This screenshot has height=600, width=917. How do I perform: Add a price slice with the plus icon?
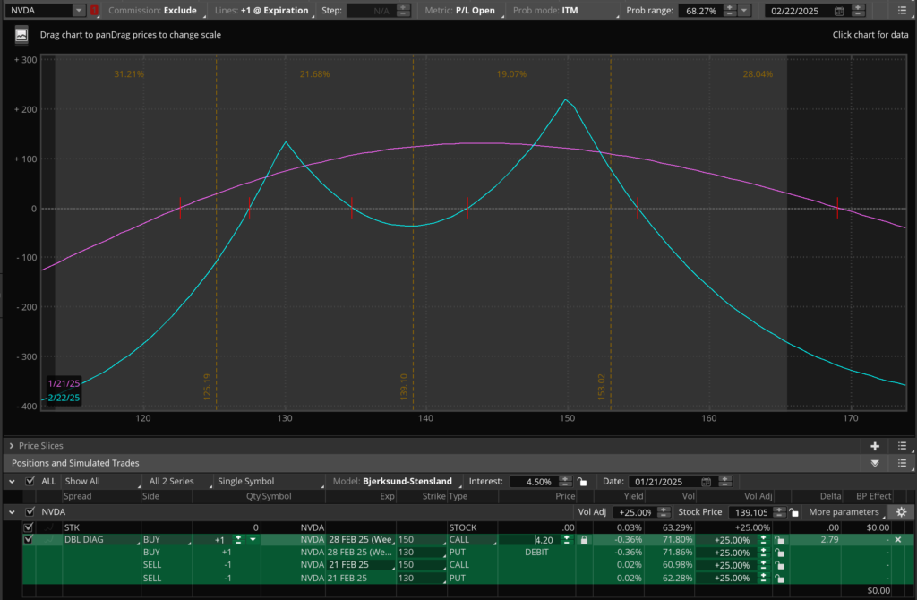pos(875,446)
